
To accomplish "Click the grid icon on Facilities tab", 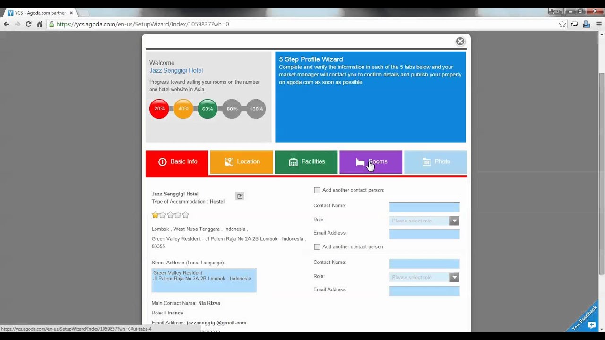I will [294, 162].
